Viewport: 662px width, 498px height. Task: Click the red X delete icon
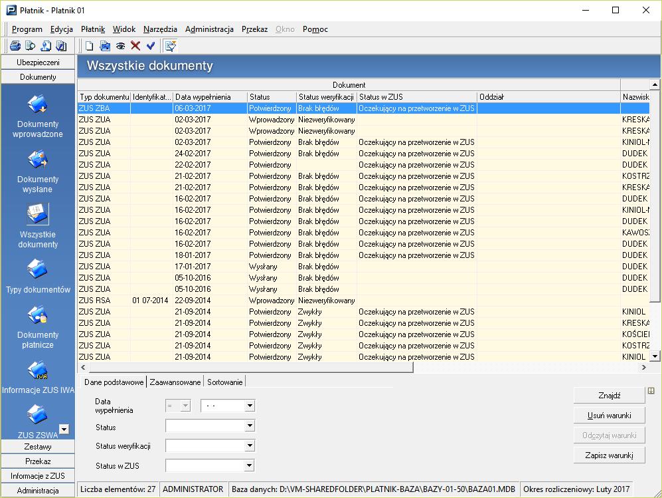[x=135, y=46]
